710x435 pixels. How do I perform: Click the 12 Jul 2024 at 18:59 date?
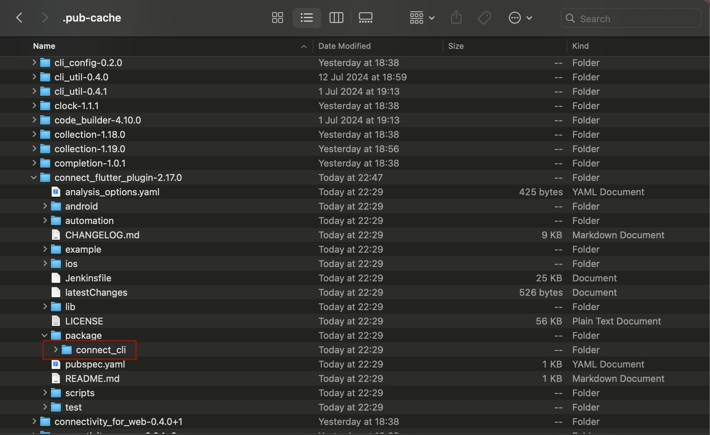(x=363, y=77)
